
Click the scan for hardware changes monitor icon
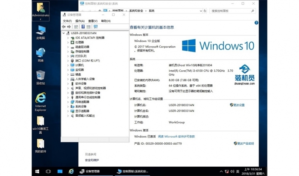point(95,27)
